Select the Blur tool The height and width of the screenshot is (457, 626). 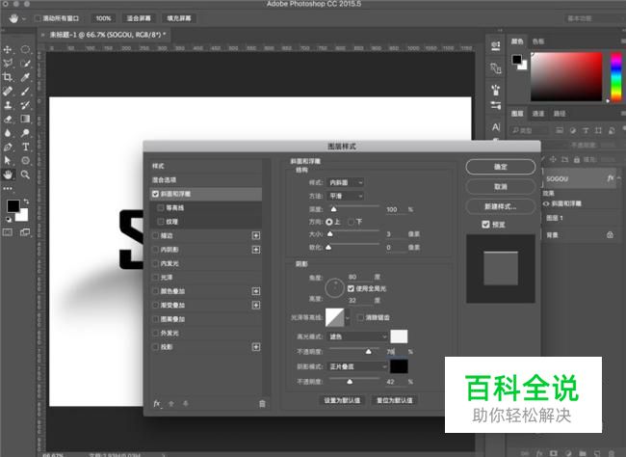click(x=8, y=133)
